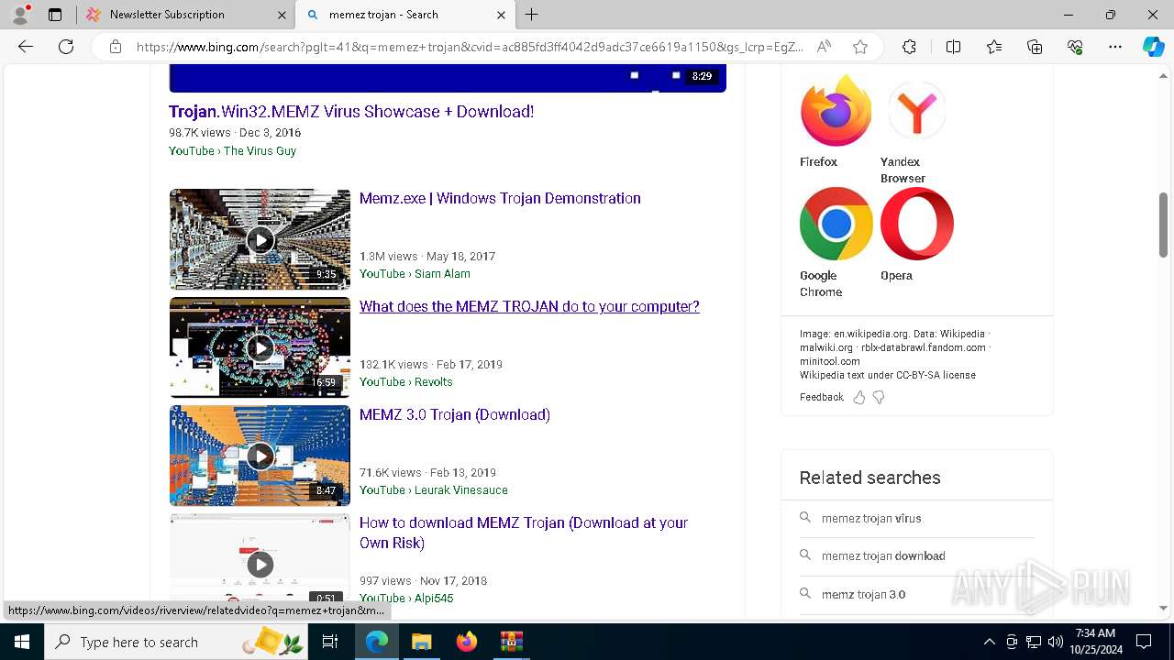View site information lock icon
The width and height of the screenshot is (1174, 660).
[116, 47]
